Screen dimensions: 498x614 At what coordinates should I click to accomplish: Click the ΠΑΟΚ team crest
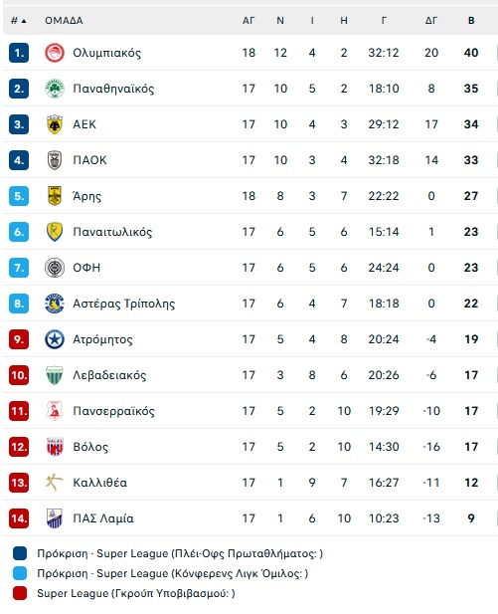pos(55,160)
